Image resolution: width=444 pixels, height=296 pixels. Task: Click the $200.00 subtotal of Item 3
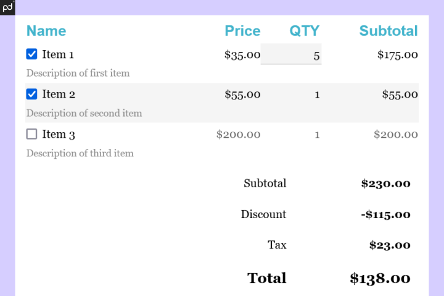click(x=396, y=134)
